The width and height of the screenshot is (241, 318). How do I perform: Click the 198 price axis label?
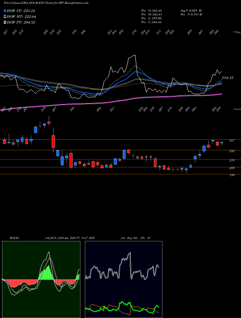pyautogui.click(x=232, y=175)
